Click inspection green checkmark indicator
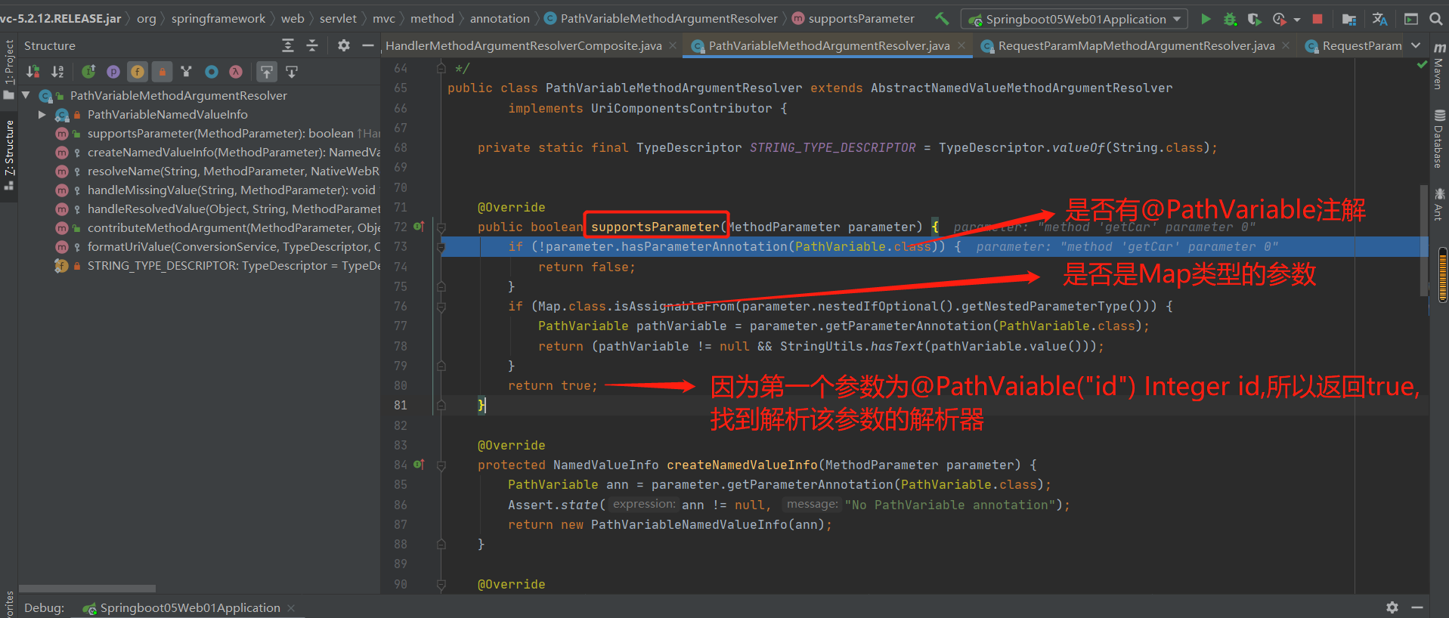 point(1422,65)
